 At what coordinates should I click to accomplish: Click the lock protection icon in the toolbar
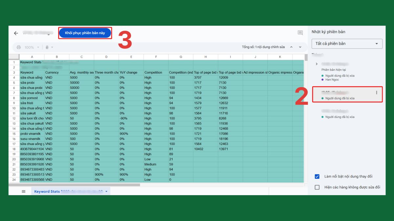(x=47, y=47)
